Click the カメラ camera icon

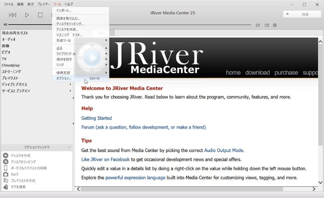tap(6, 174)
